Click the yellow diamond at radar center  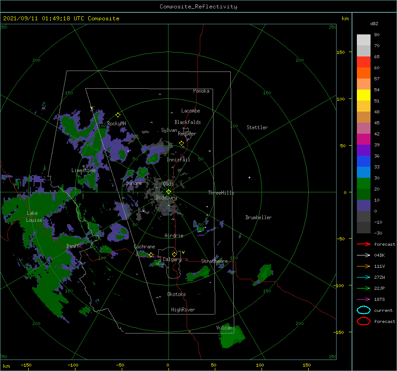pyautogui.click(x=169, y=192)
